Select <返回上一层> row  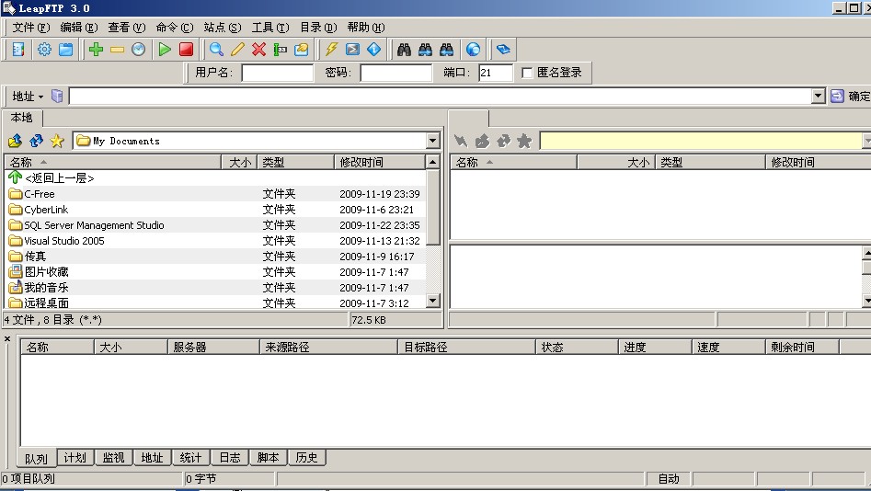click(x=217, y=178)
